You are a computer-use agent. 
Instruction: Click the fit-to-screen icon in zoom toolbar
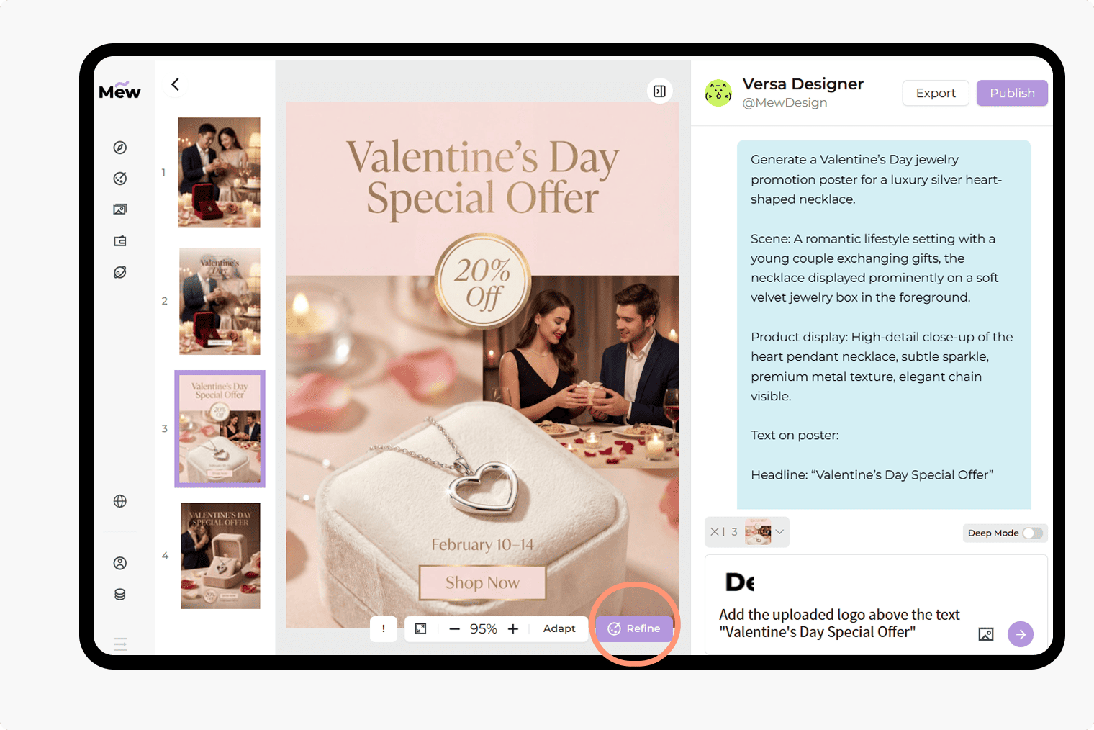coord(421,628)
